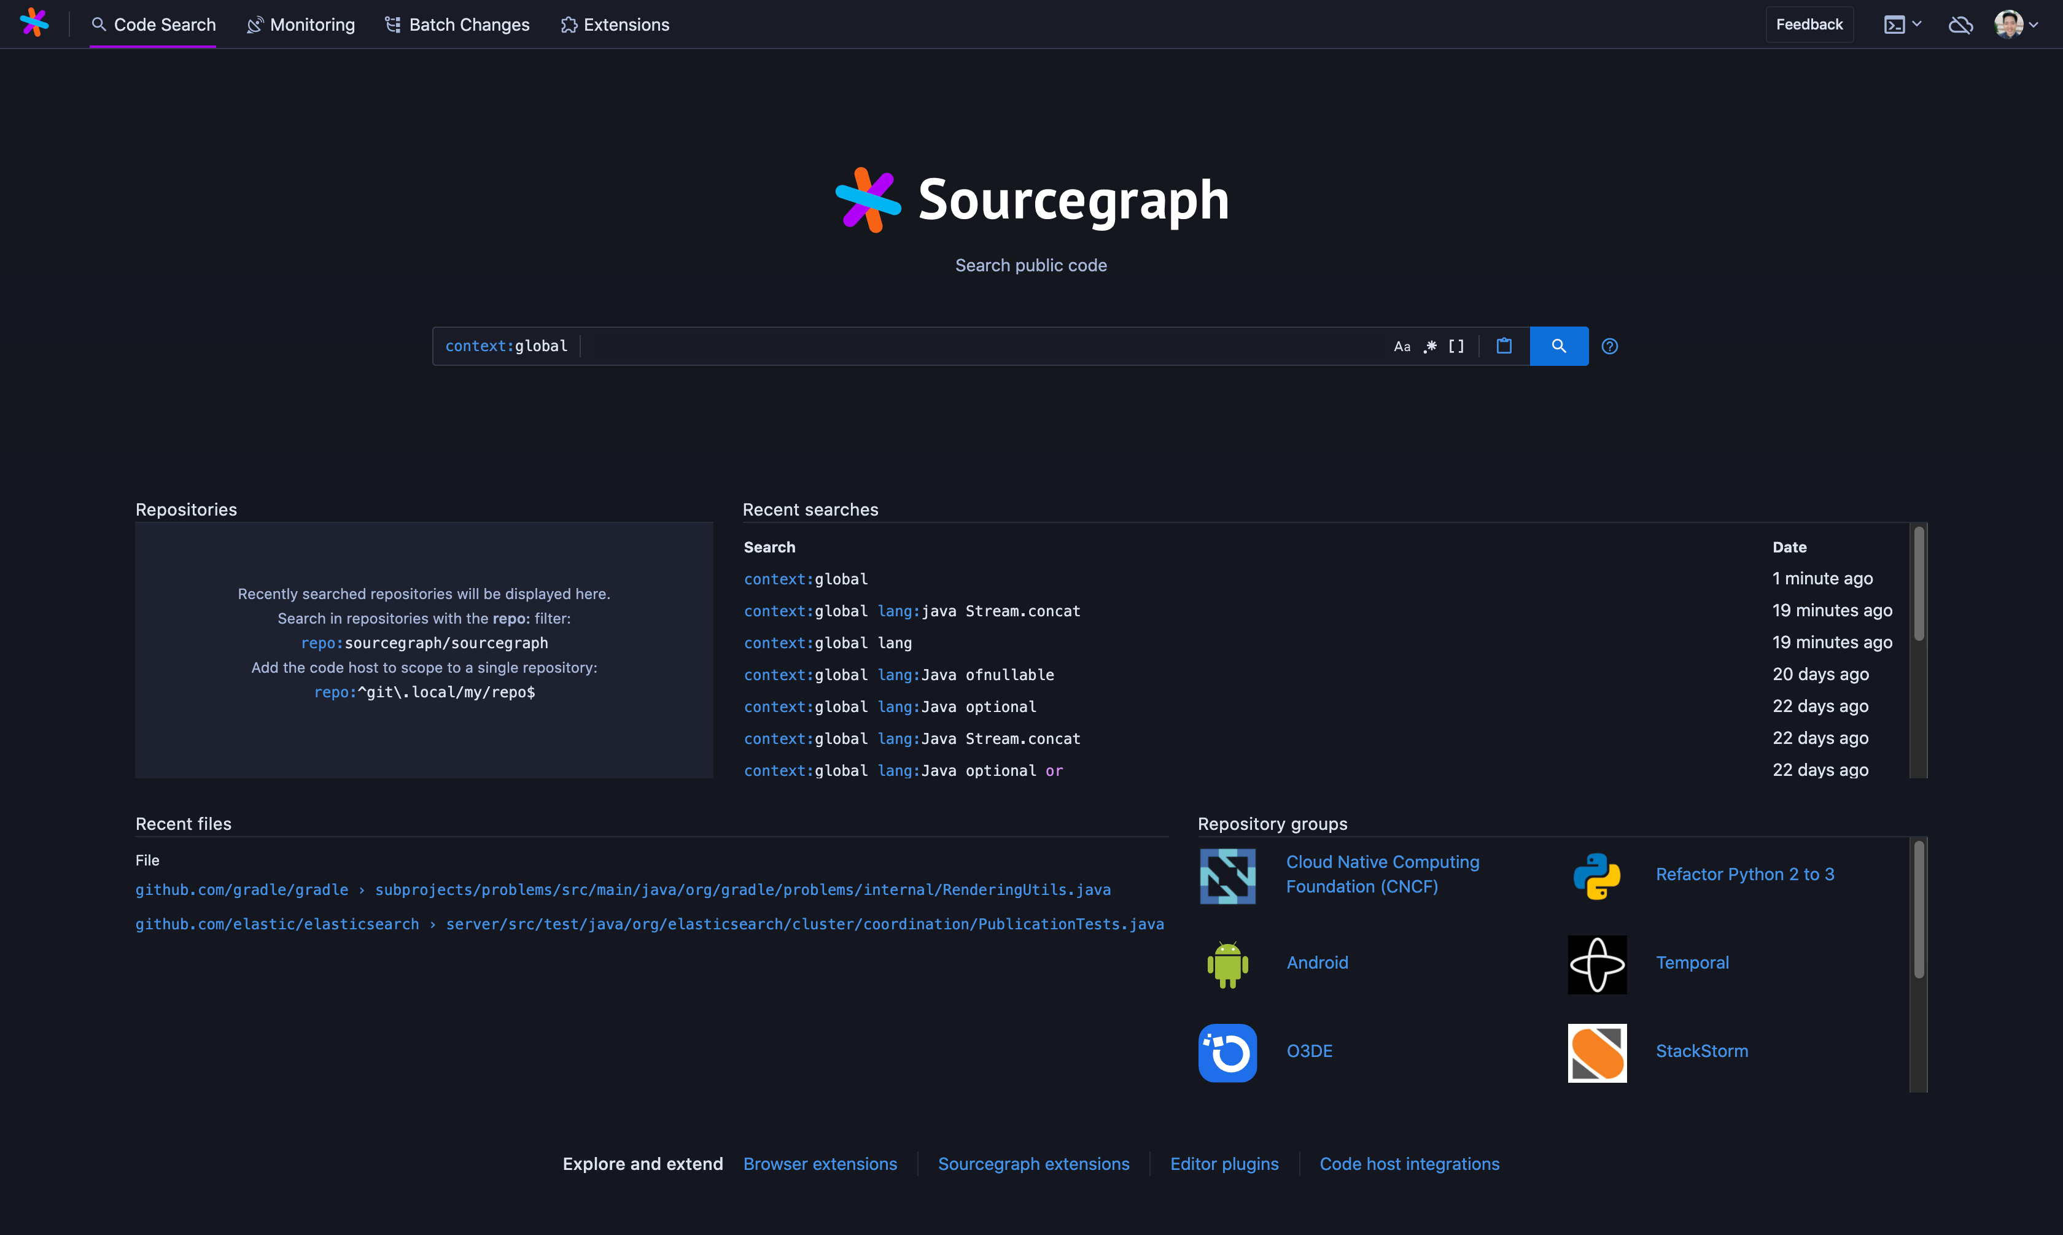The image size is (2063, 1235).
Task: Click the O3DE logo icon
Action: pyautogui.click(x=1227, y=1053)
